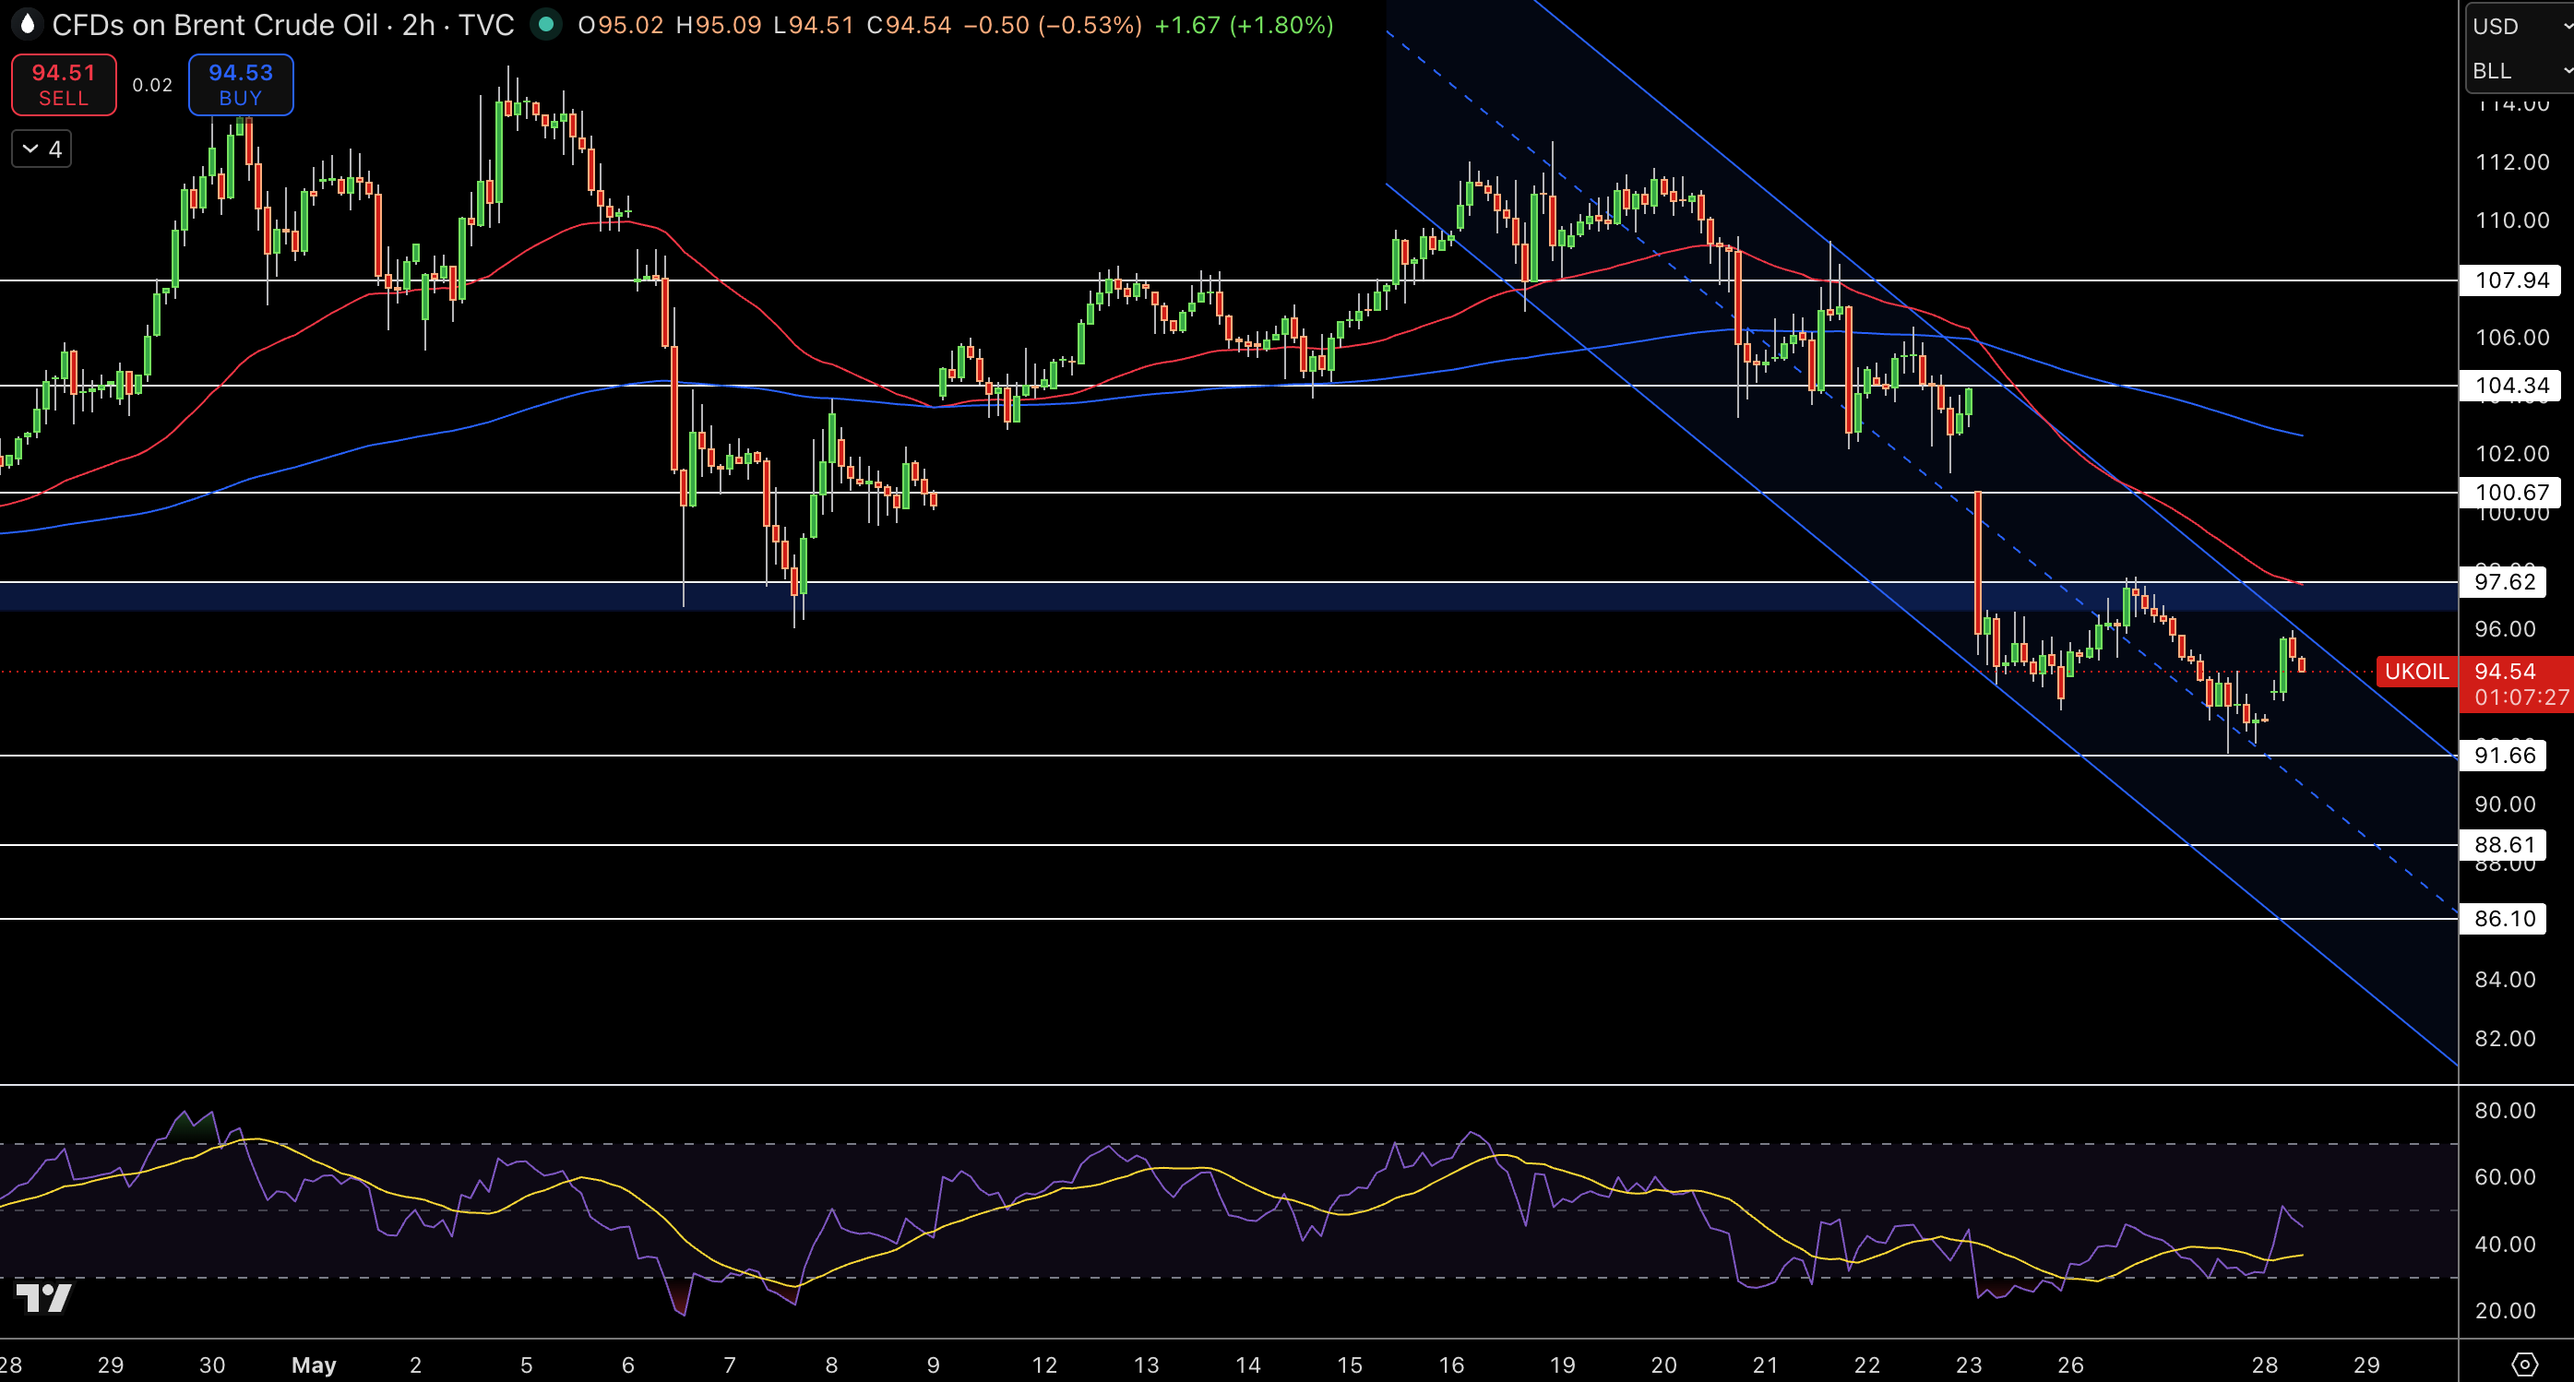
Task: Click the red UKOIL symbol tag
Action: 2416,672
